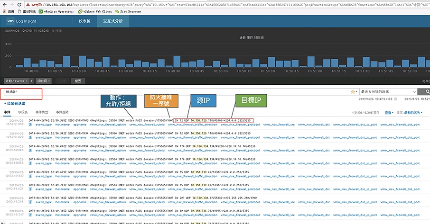Image resolution: width=430 pixels, height=224 pixels.
Task: Open the vRealize Operations bookmark
Action: [x=56, y=11]
